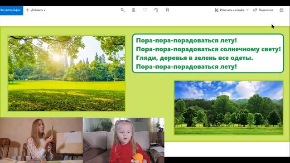This screenshot has height=163, width=290.
Task: Open the Изменить и создать dropdown
Action: [x=232, y=10]
